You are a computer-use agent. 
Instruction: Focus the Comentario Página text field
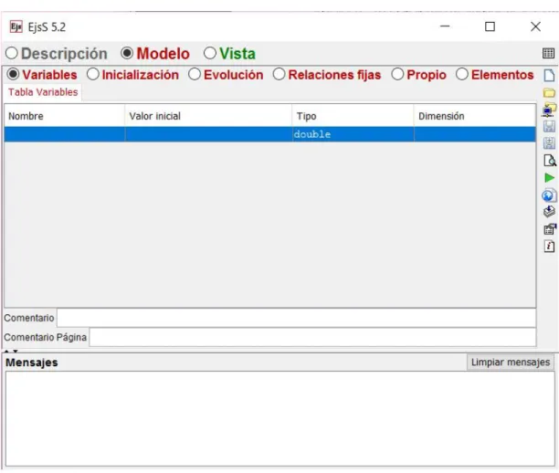(312, 337)
